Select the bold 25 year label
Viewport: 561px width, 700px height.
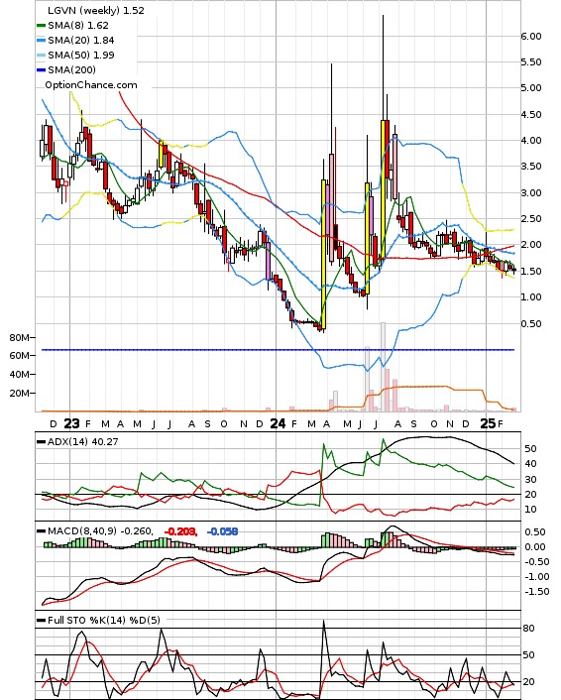pos(488,423)
